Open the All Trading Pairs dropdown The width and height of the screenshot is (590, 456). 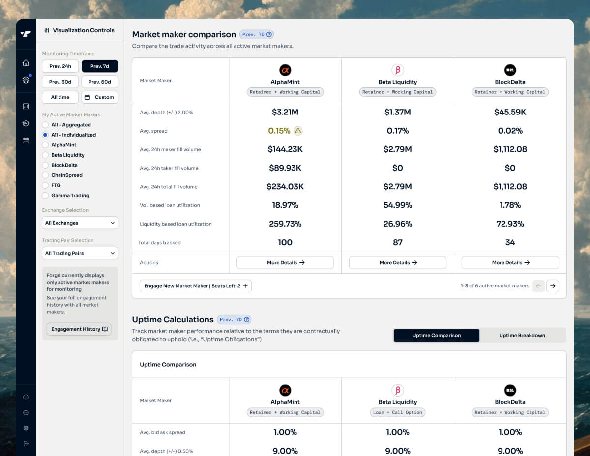(80, 253)
